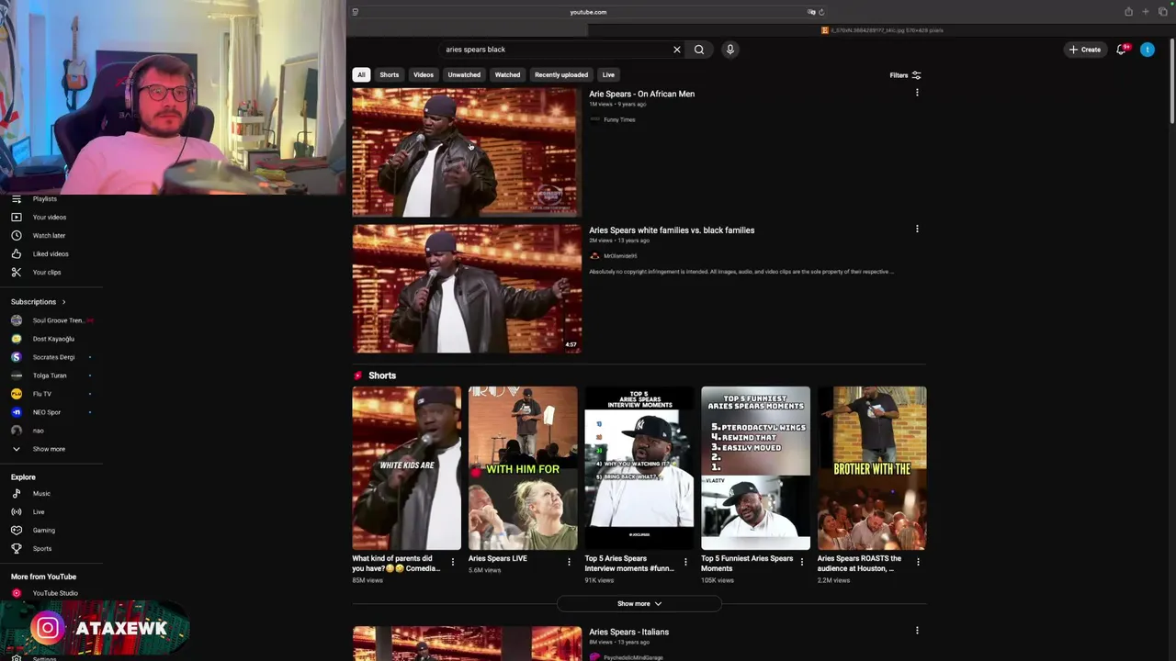Select the Shorts filter chip
Screen dimensions: 1176x661
coord(390,75)
